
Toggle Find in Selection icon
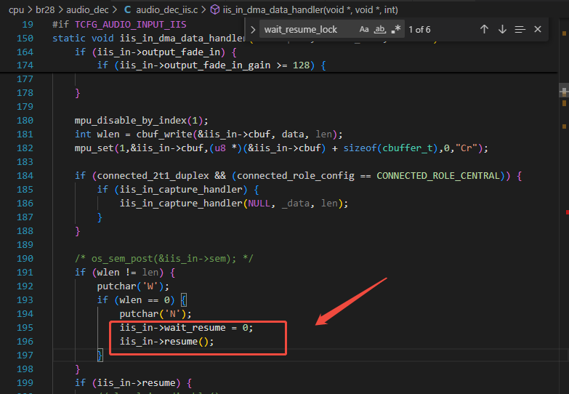[x=520, y=29]
